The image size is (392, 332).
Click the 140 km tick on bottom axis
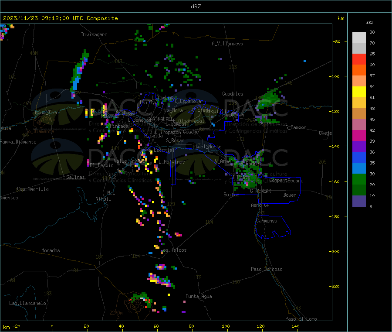295,326
